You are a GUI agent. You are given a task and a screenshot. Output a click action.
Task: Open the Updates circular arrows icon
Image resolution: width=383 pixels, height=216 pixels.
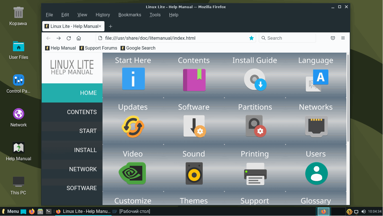click(x=133, y=126)
